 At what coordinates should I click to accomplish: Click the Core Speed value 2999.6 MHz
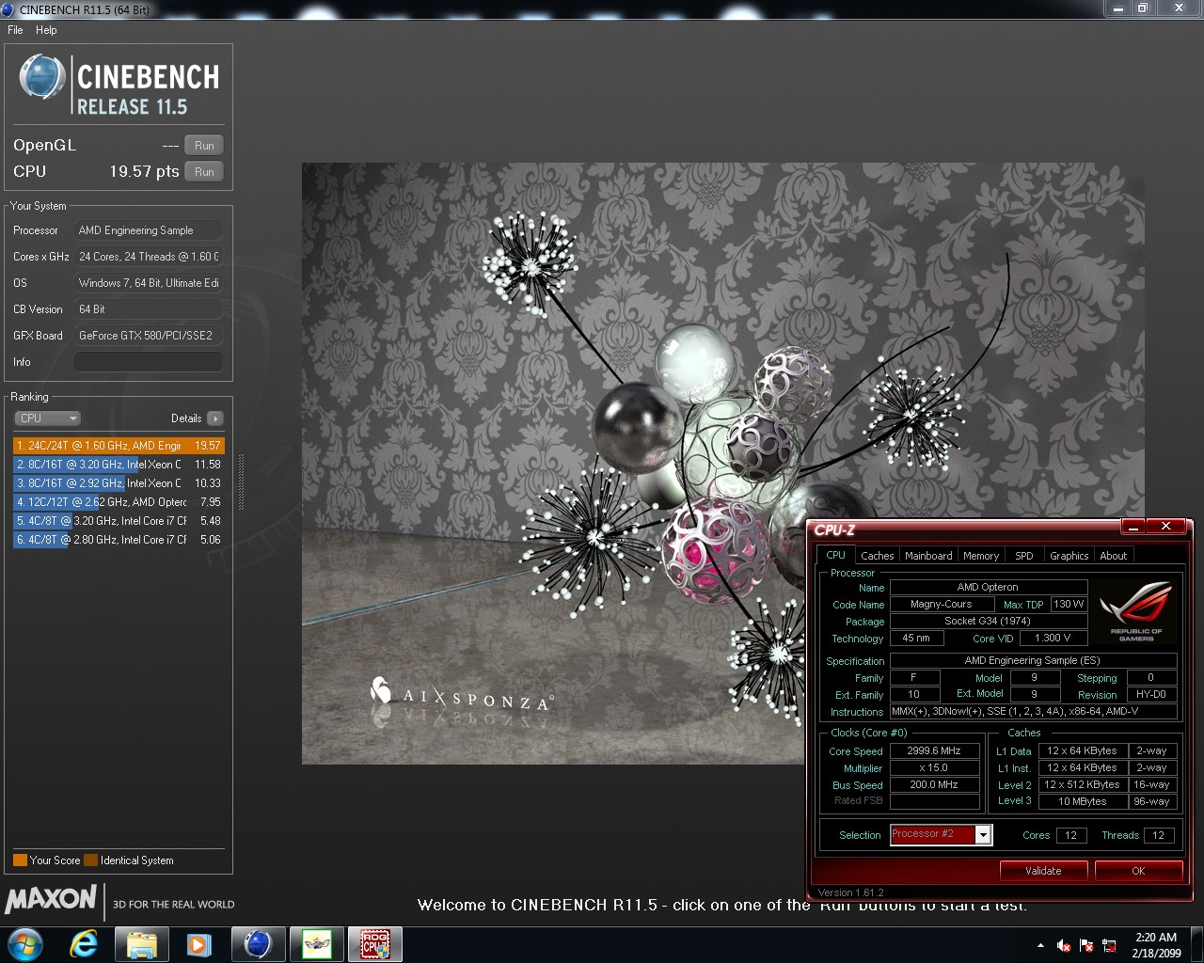[934, 751]
